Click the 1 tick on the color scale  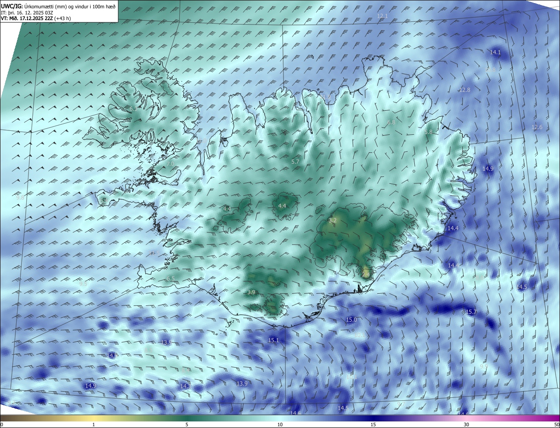(94, 424)
